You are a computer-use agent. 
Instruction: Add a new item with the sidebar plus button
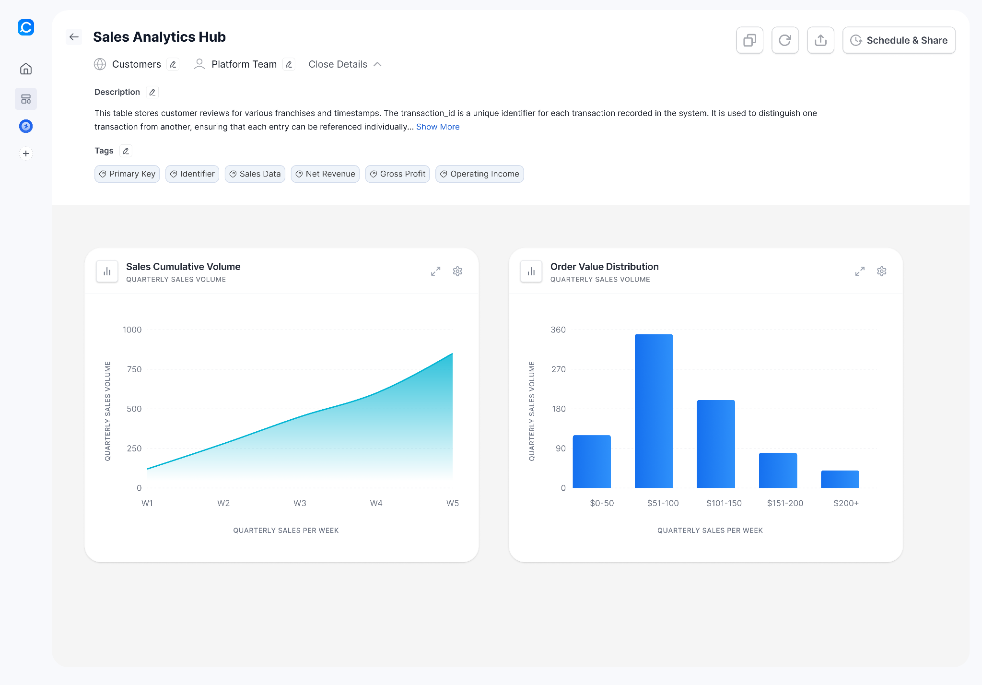[x=25, y=153]
